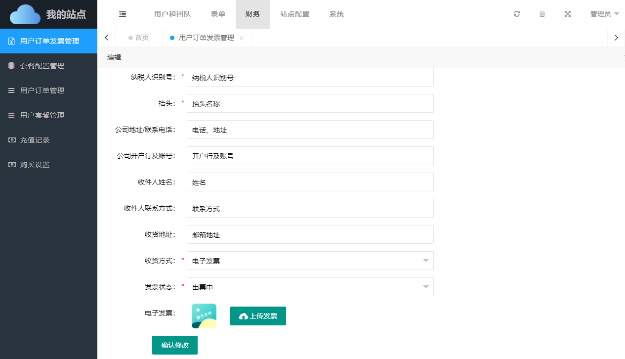This screenshot has width=625, height=359.
Task: Select 充值记录 in the sidebar
Action: click(35, 140)
